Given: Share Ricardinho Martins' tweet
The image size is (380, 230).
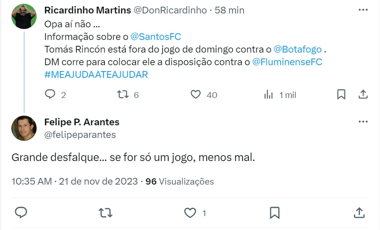Looking at the screenshot, I should (363, 95).
